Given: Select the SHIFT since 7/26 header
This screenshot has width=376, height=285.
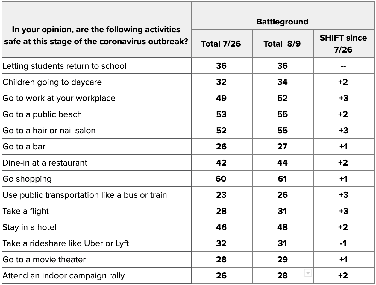Looking at the screenshot, I should [344, 44].
